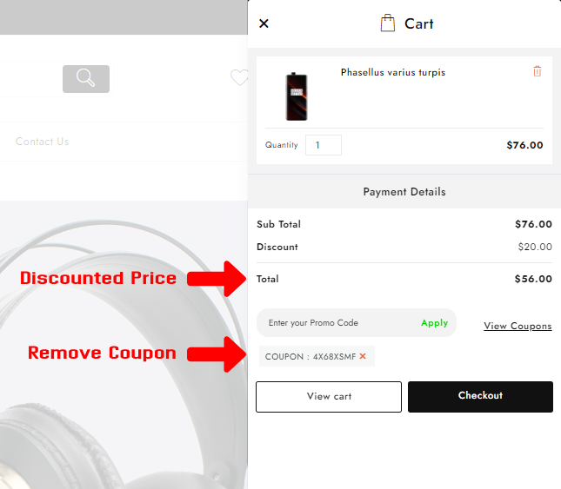The height and width of the screenshot is (489, 561).
Task: Click the item price $76.00 in product card
Action: [x=524, y=146]
